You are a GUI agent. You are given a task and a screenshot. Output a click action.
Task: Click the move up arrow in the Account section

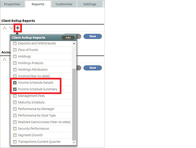5,59
